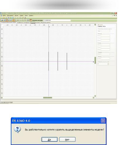Select the rightmost vertical antenna element
120x145 pixels.
pos(67,61)
